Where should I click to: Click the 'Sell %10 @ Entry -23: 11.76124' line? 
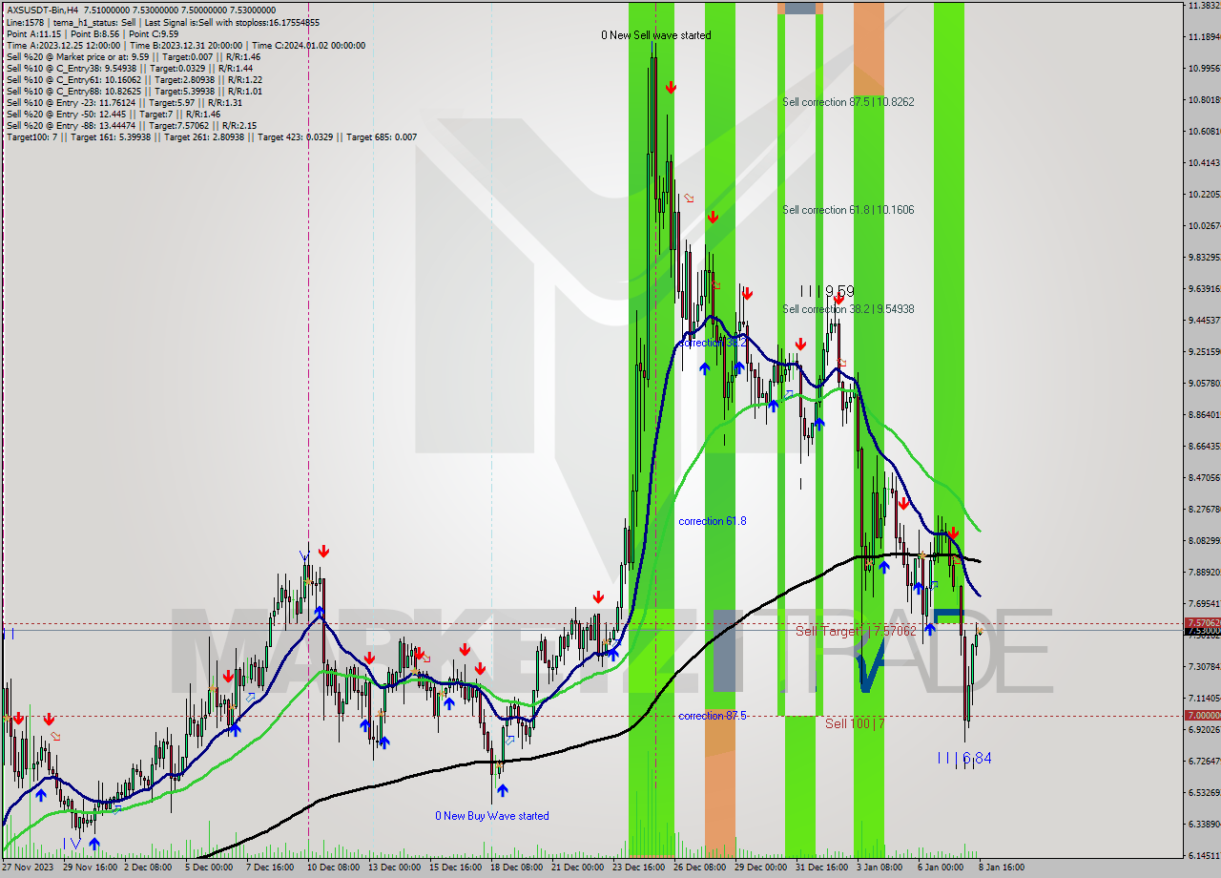click(124, 102)
